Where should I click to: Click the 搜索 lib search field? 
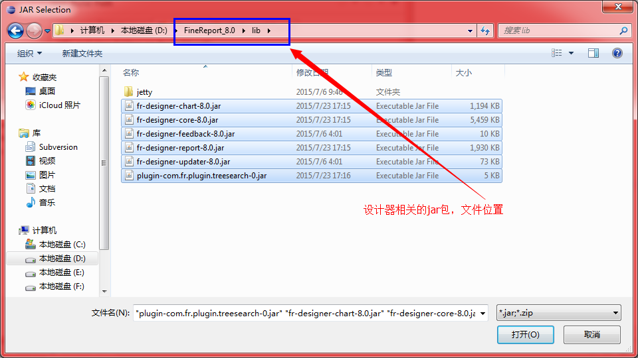[x=558, y=30]
